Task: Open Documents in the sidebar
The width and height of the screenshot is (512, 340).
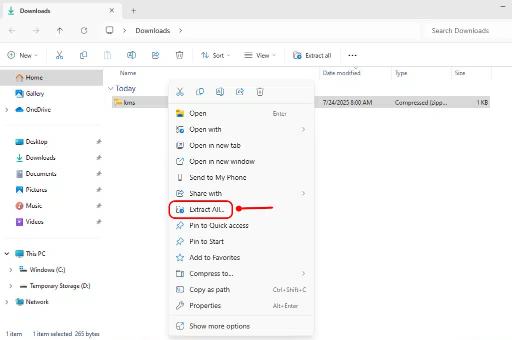Action: click(x=41, y=174)
